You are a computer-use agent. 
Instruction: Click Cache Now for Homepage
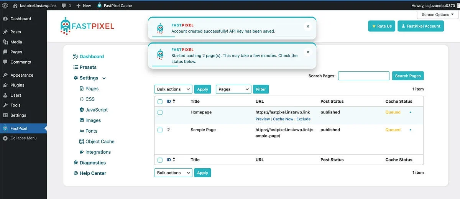pyautogui.click(x=283, y=119)
